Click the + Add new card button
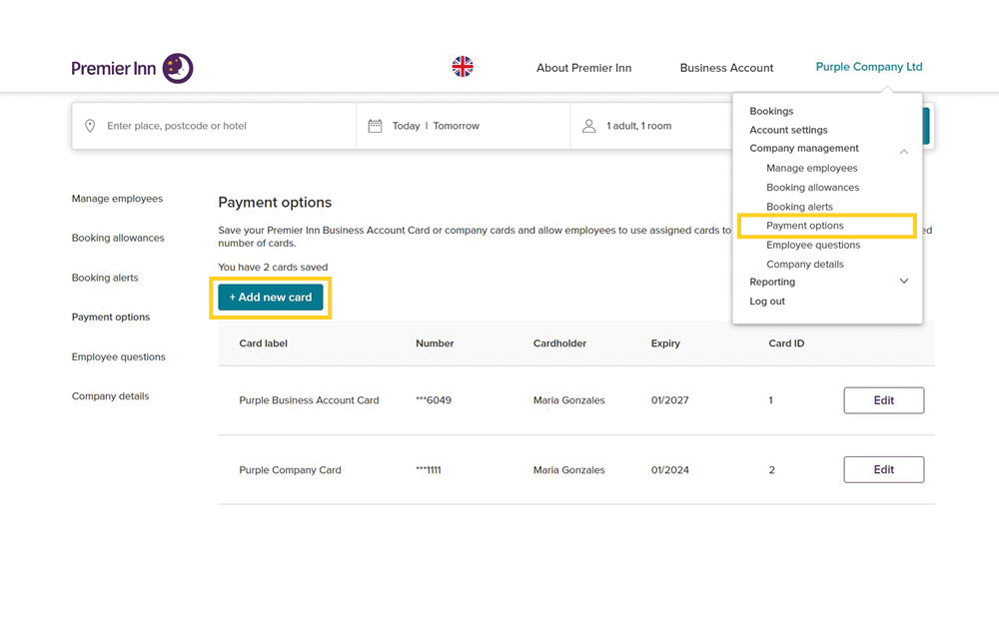Screen dimensions: 999x639 [270, 298]
